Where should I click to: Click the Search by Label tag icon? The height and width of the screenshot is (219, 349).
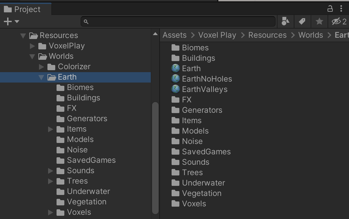tap(302, 21)
